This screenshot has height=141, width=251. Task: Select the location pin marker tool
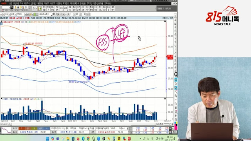176,74
